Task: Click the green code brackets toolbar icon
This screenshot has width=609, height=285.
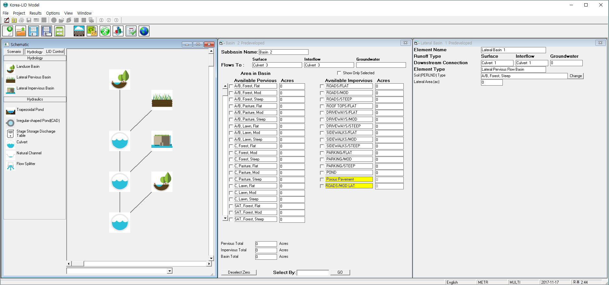Action: point(92,31)
